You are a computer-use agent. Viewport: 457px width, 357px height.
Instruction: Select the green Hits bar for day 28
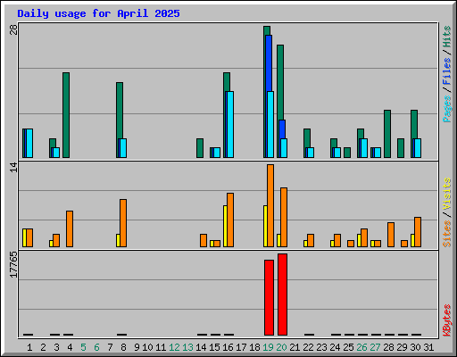point(387,134)
